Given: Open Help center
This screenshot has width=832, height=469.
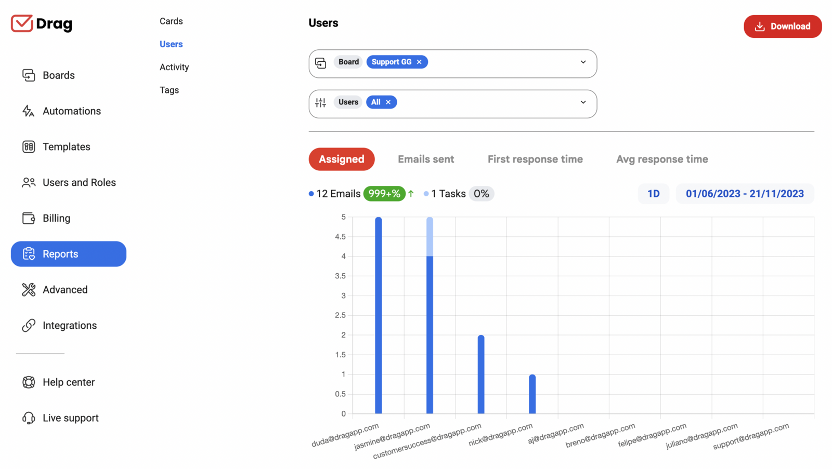Looking at the screenshot, I should click(69, 382).
